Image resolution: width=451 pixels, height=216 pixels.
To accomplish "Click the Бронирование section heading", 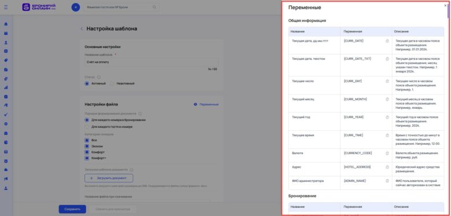I will point(302,196).
